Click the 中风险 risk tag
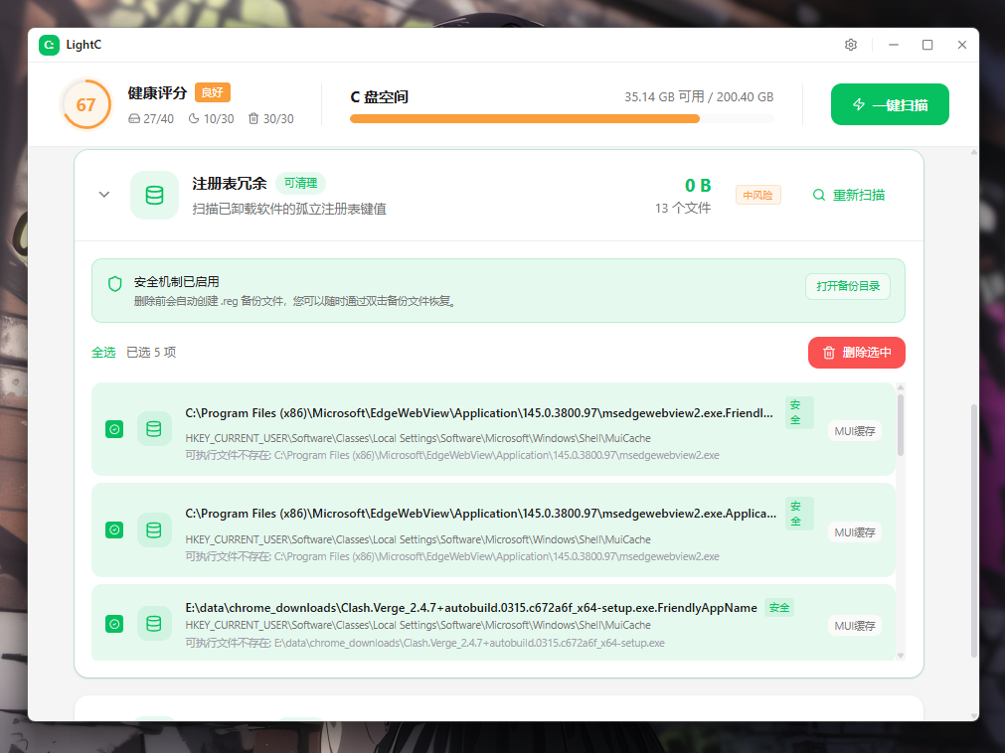This screenshot has width=1005, height=753. (757, 196)
